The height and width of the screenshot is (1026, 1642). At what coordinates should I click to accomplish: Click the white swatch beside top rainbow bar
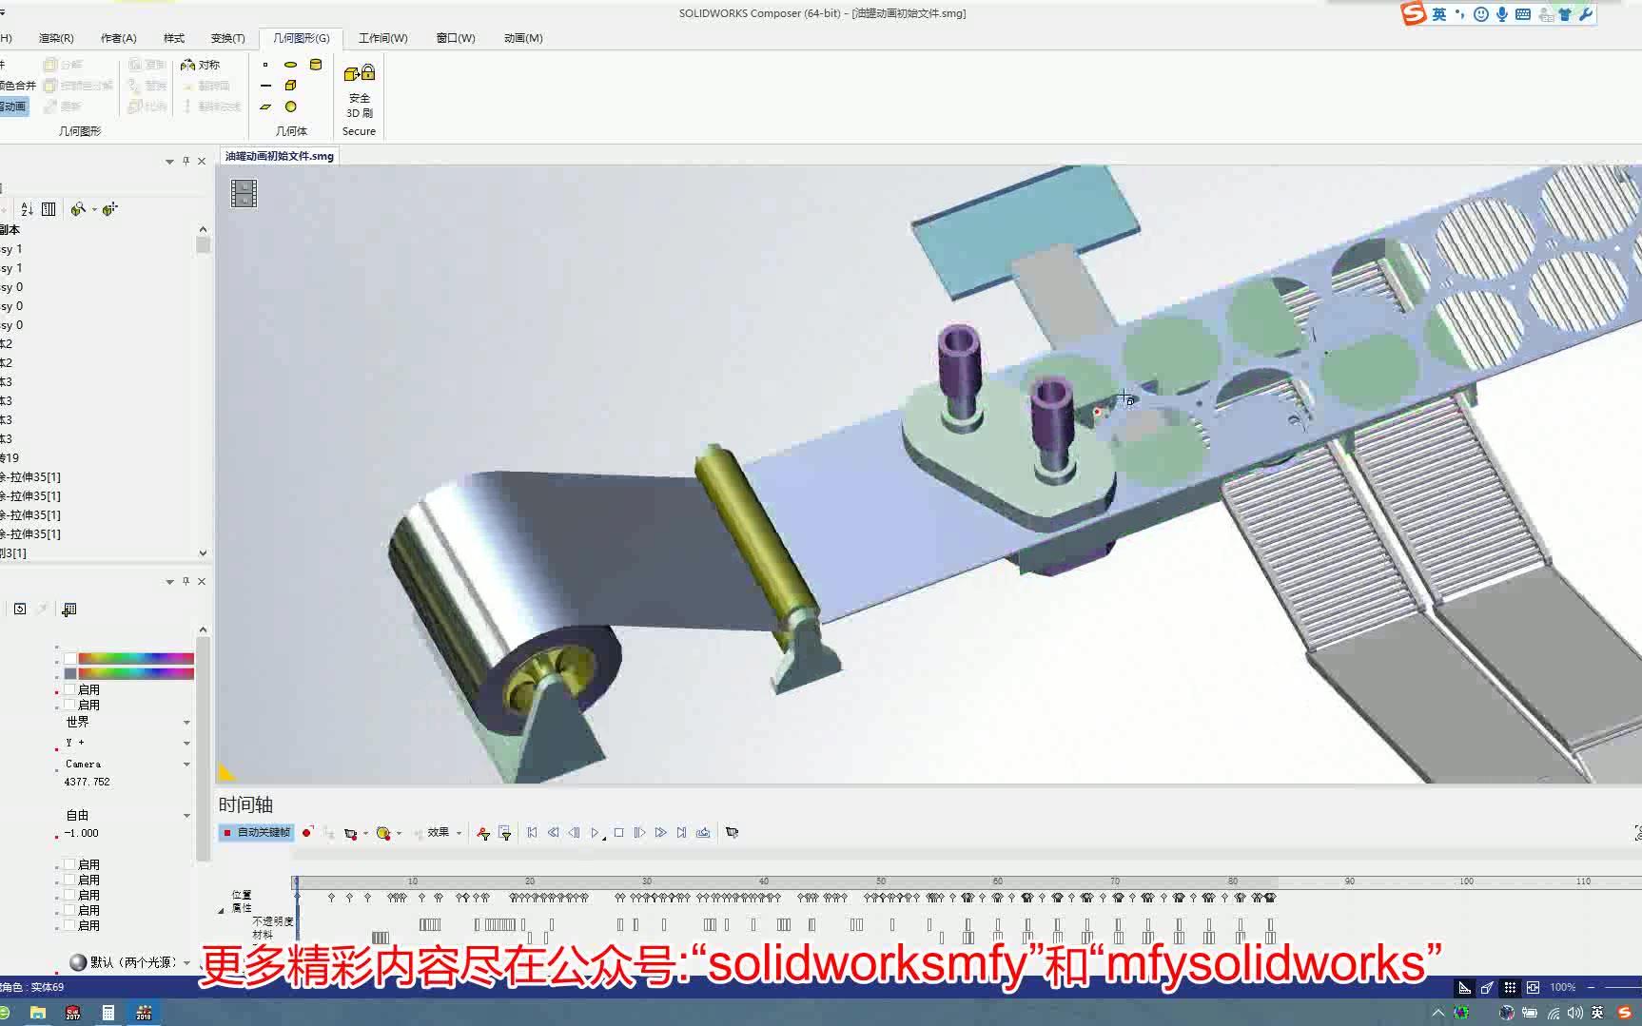coord(69,658)
